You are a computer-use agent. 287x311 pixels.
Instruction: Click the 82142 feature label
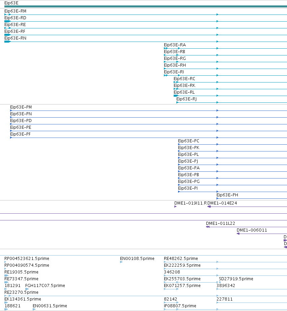(171, 299)
